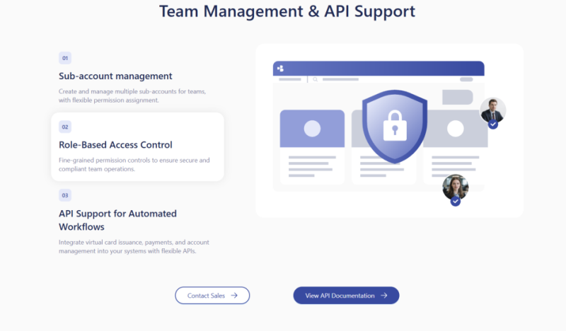Viewport: 566px width, 331px height.
Task: Click the 03 number badge
Action: pos(65,195)
